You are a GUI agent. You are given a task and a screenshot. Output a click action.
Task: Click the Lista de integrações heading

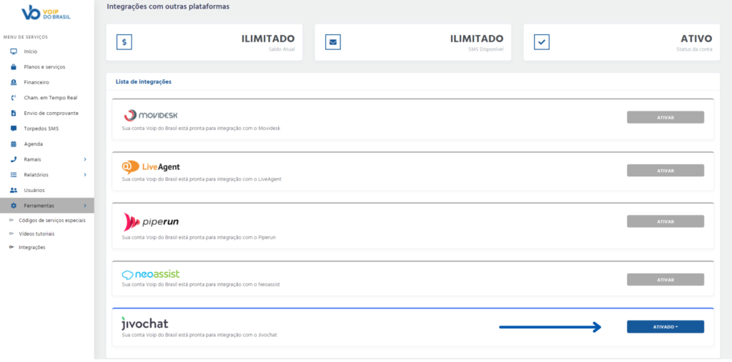(143, 81)
